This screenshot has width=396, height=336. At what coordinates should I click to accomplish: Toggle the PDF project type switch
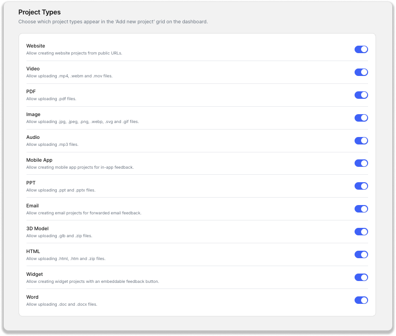tap(361, 95)
